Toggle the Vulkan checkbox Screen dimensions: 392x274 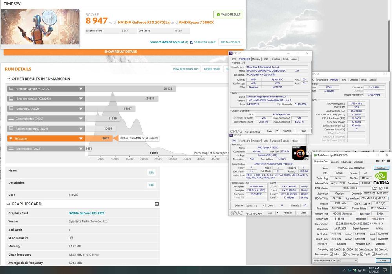point(331,254)
